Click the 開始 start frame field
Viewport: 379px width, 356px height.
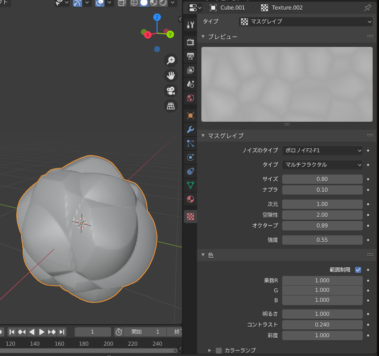[145, 332]
